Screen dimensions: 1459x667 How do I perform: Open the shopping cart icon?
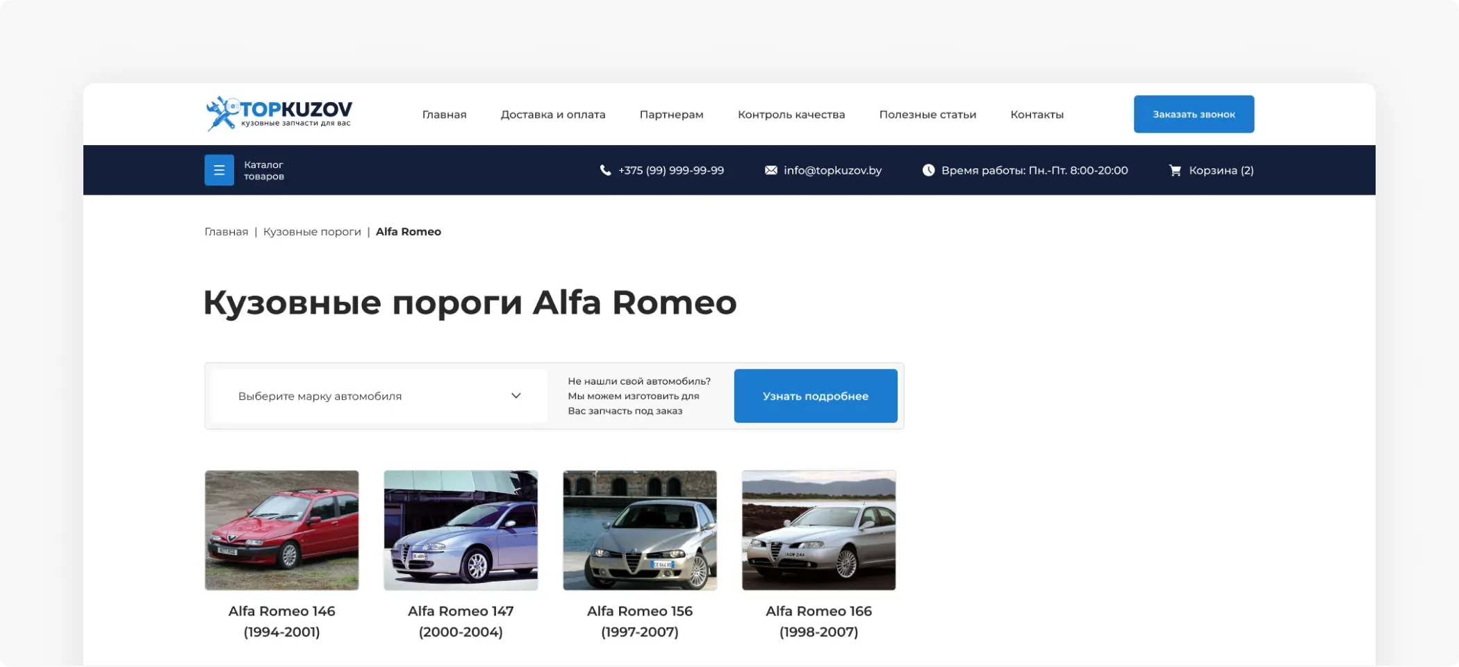point(1175,170)
